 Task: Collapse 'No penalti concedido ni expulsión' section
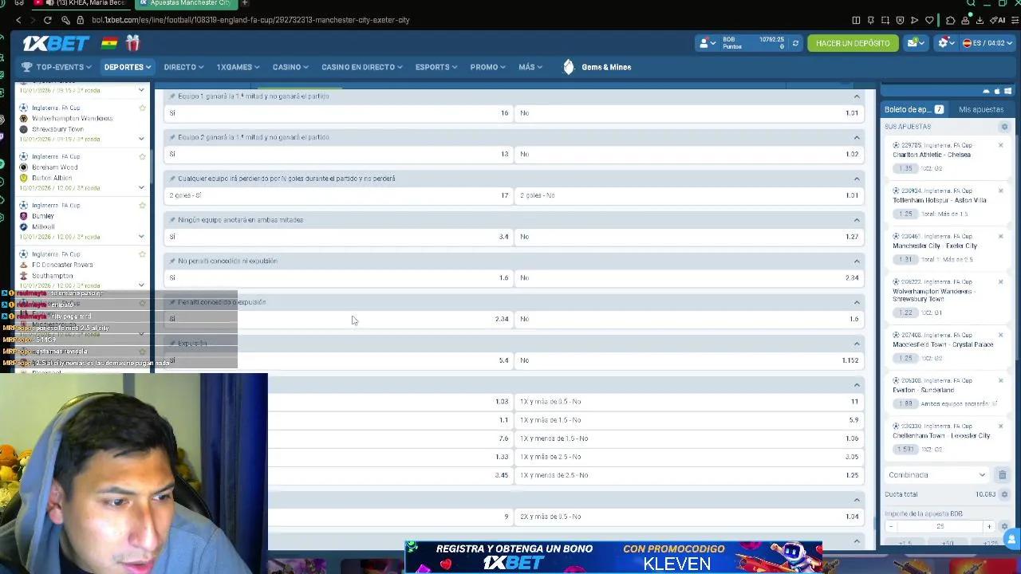[857, 261]
